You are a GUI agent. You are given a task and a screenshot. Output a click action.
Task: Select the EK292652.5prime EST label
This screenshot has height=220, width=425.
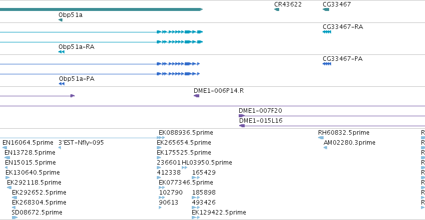click(x=39, y=193)
